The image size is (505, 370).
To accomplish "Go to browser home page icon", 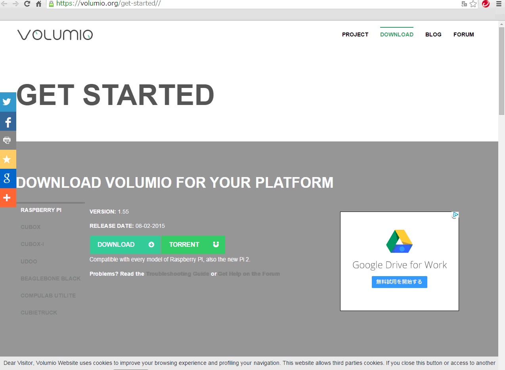I will point(39,4).
